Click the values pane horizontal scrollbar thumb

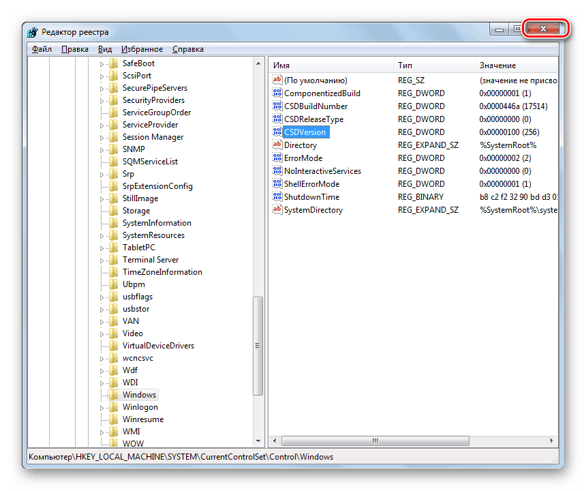(375, 441)
